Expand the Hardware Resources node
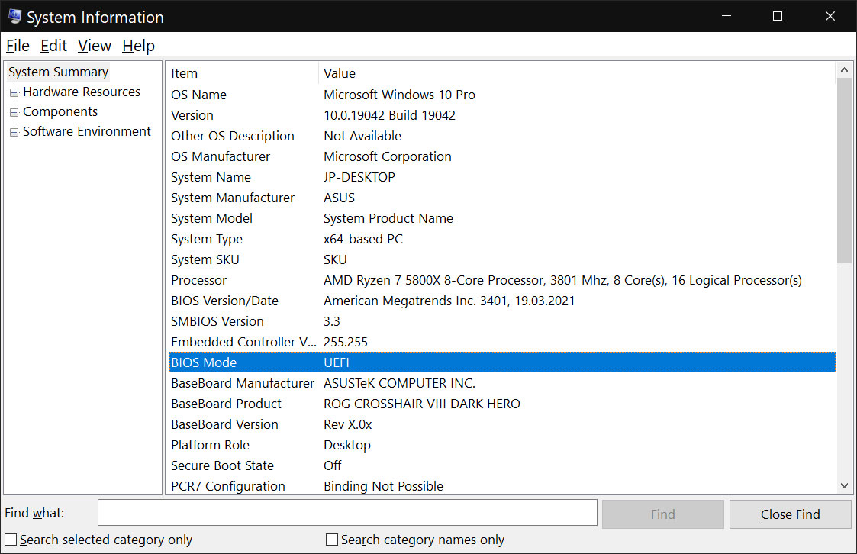Image resolution: width=857 pixels, height=554 pixels. [14, 92]
